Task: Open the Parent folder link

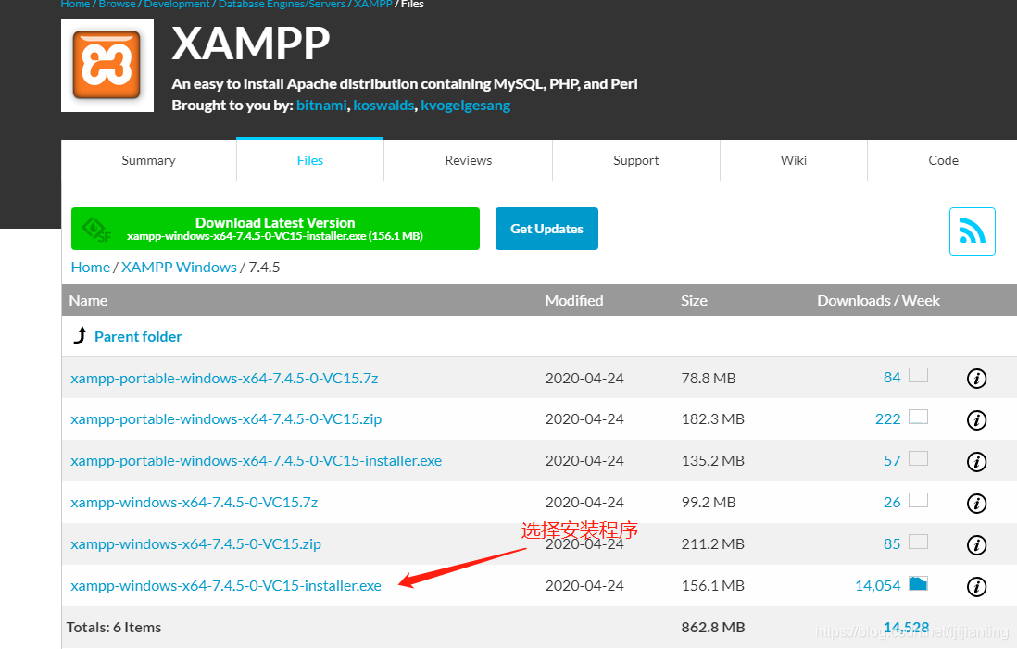Action: point(138,336)
